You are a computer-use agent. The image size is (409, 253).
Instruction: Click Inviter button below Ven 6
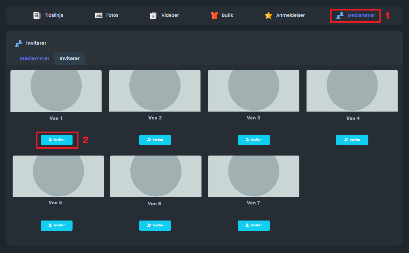tap(155, 225)
